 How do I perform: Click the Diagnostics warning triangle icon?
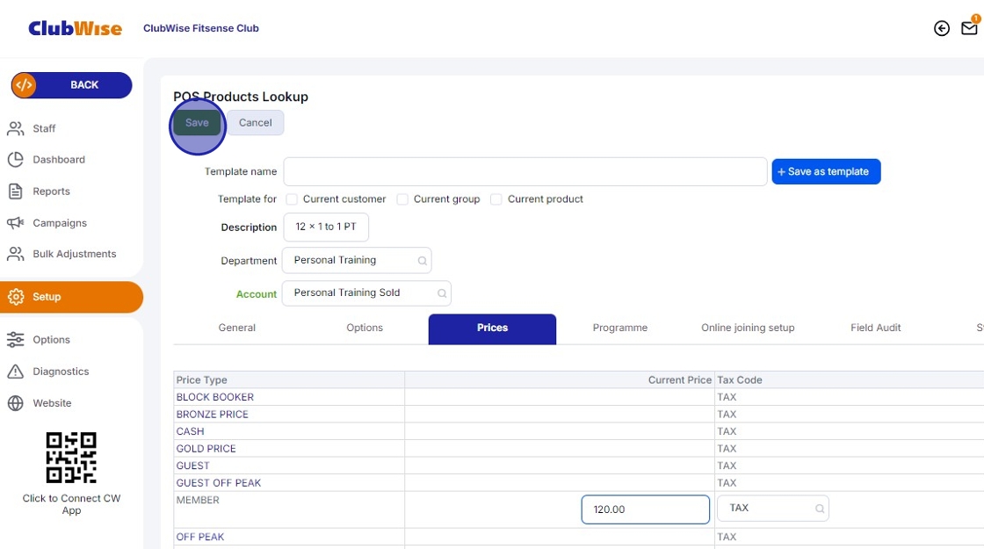click(16, 372)
